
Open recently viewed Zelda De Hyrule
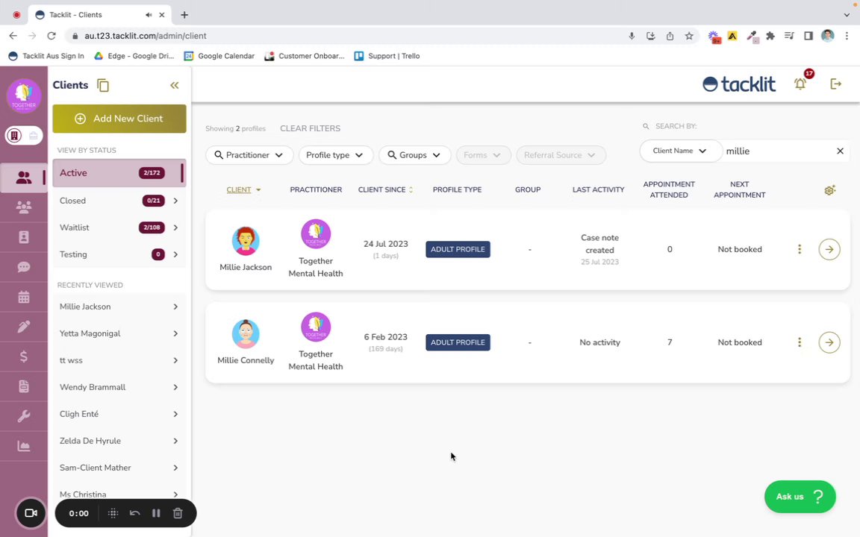[x=119, y=441]
